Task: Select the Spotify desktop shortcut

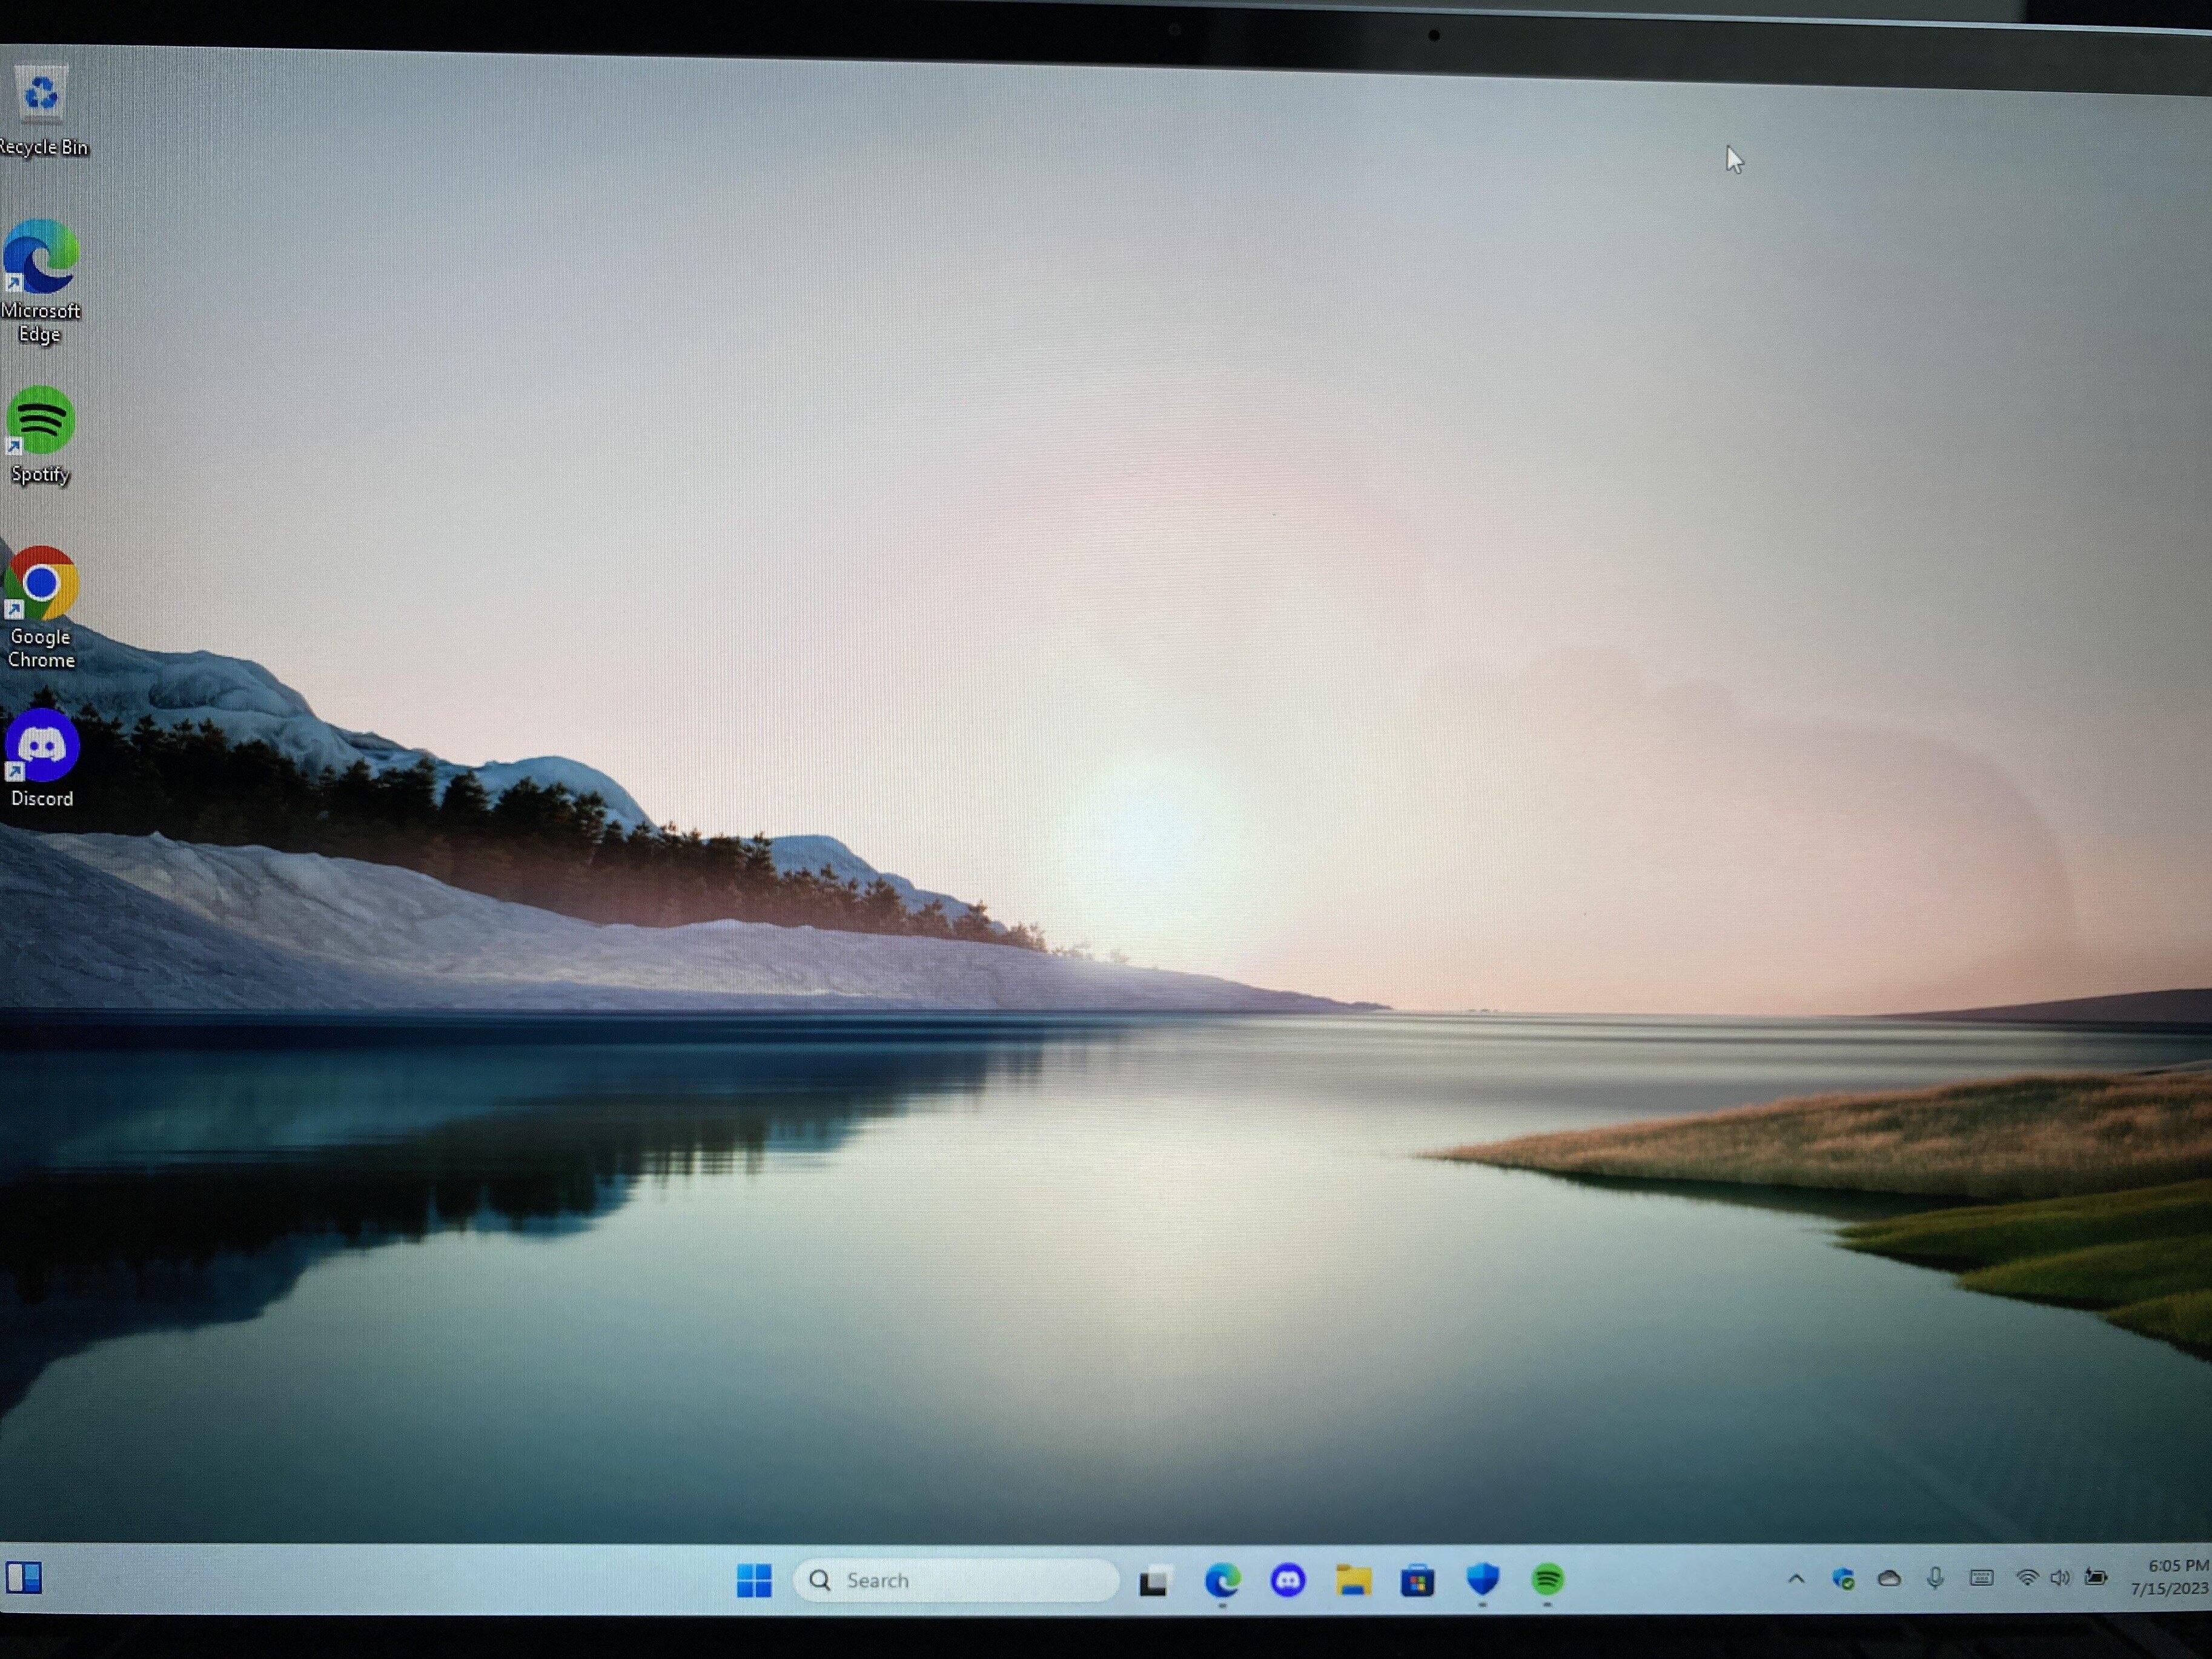Action: 40,421
